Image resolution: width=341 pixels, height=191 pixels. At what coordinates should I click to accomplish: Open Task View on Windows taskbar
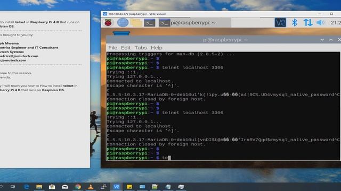(13, 187)
